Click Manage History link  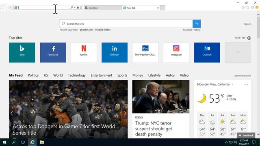click(x=192, y=30)
